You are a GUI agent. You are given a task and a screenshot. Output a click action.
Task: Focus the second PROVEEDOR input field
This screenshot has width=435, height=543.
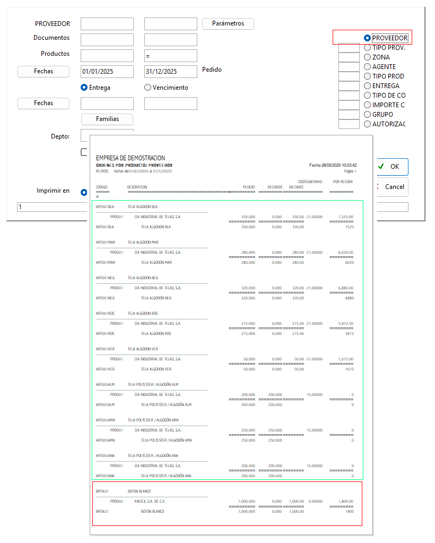[x=171, y=24]
